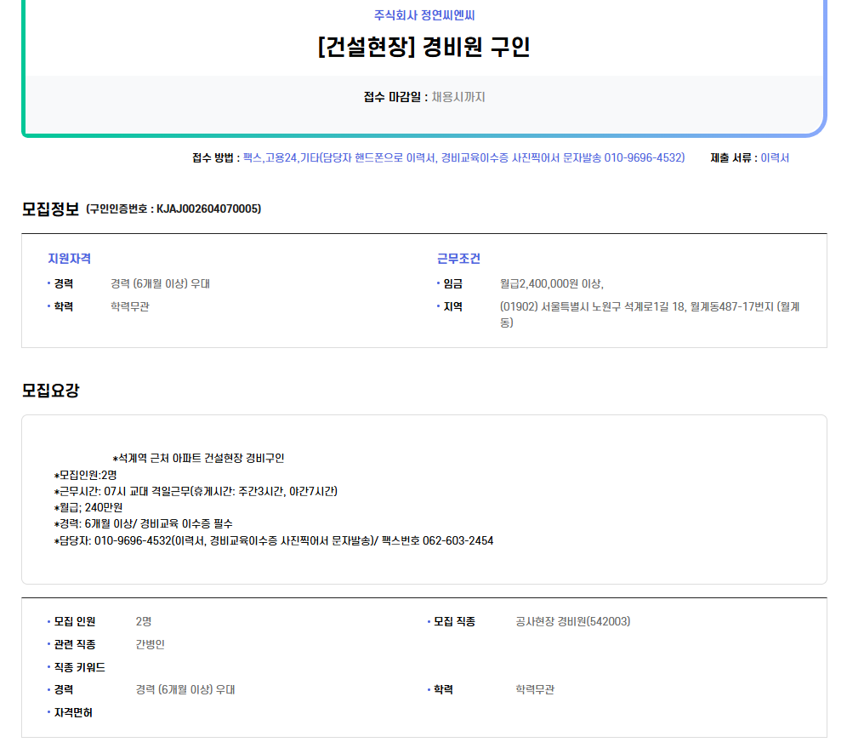
Task: Click the 직종 키워드 label
Action: [79, 667]
